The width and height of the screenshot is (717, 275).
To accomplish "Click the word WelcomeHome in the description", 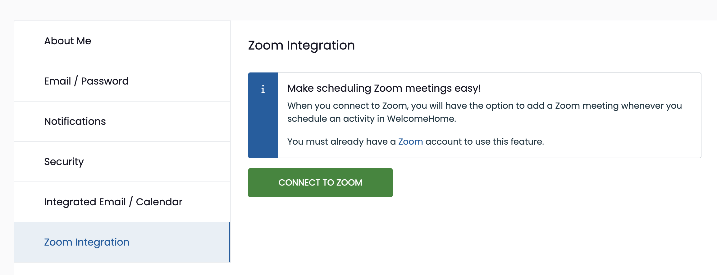I will 420,119.
